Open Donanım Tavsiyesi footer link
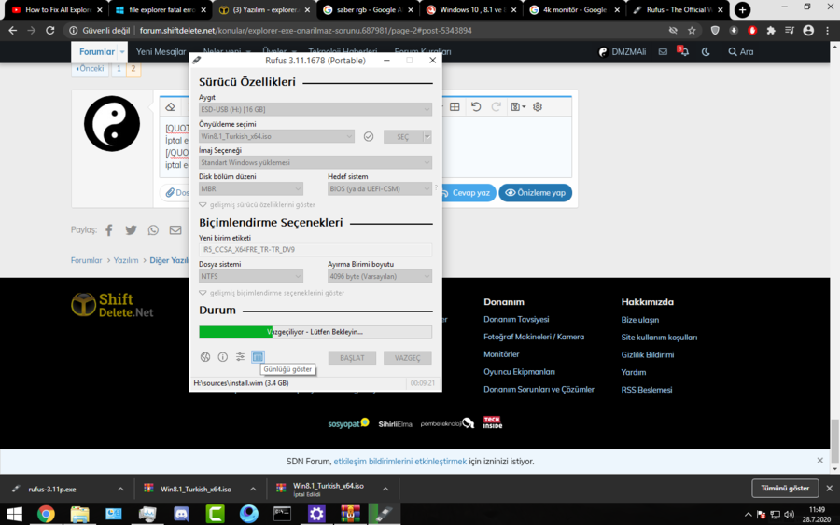Image resolution: width=840 pixels, height=525 pixels. coord(516,320)
